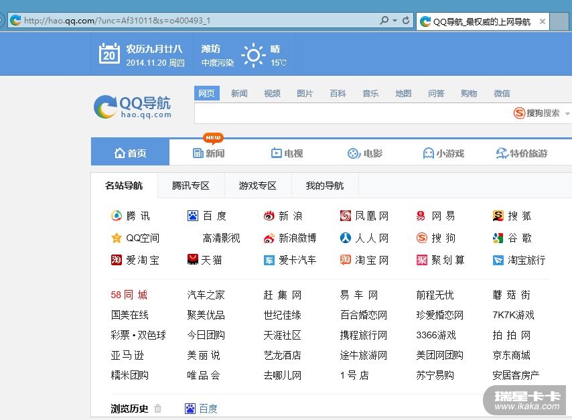Close the QQ导航 browser tab

tap(543, 21)
